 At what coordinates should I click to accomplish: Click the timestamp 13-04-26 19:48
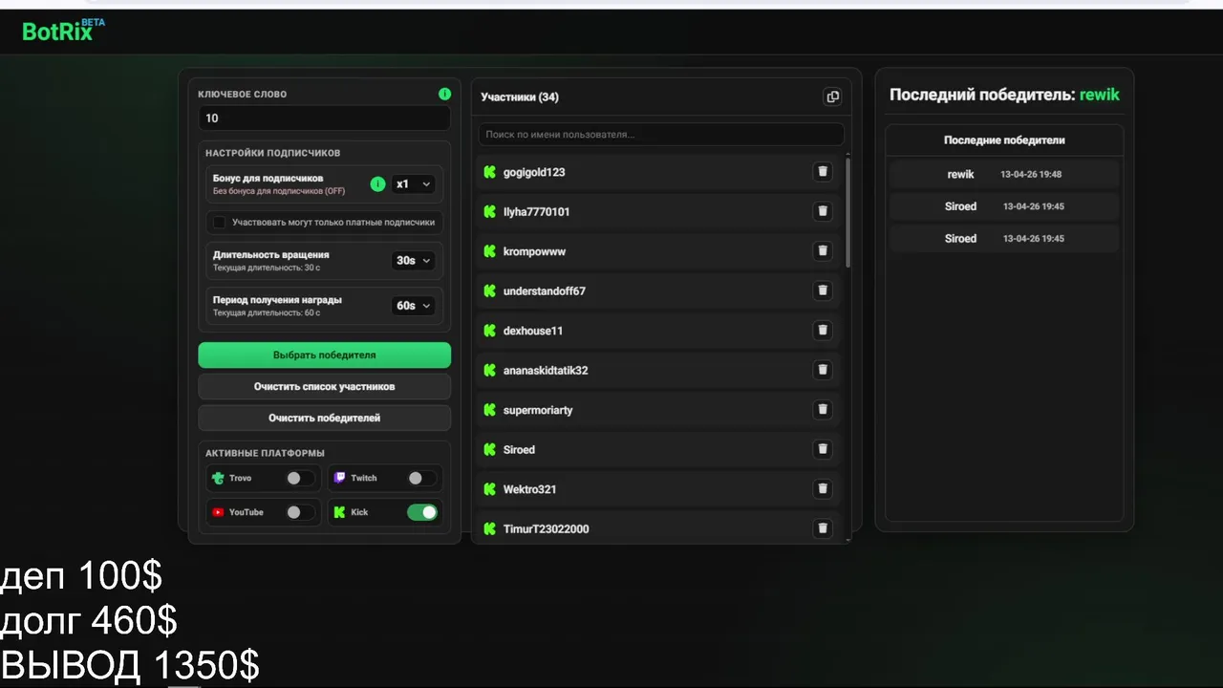pyautogui.click(x=1031, y=175)
